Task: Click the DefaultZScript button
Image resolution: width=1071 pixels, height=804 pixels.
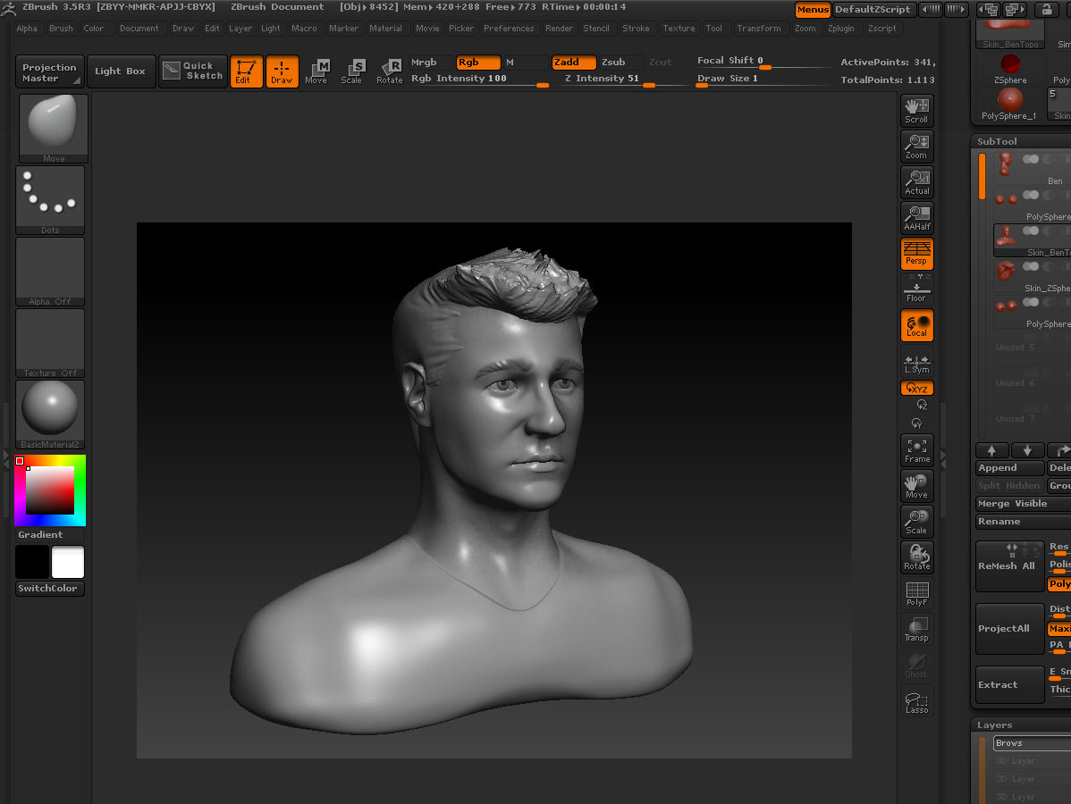Action: pyautogui.click(x=873, y=10)
